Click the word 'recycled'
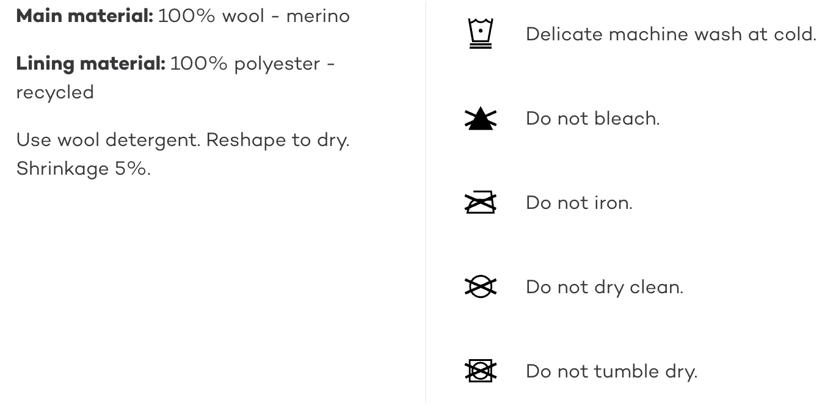The height and width of the screenshot is (419, 833). tap(55, 92)
